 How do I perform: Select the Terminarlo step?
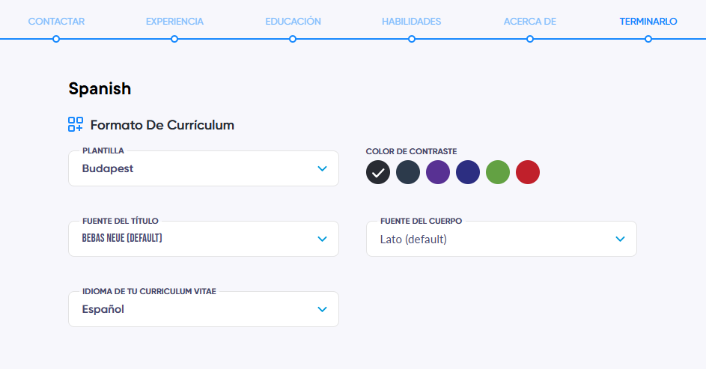(648, 21)
